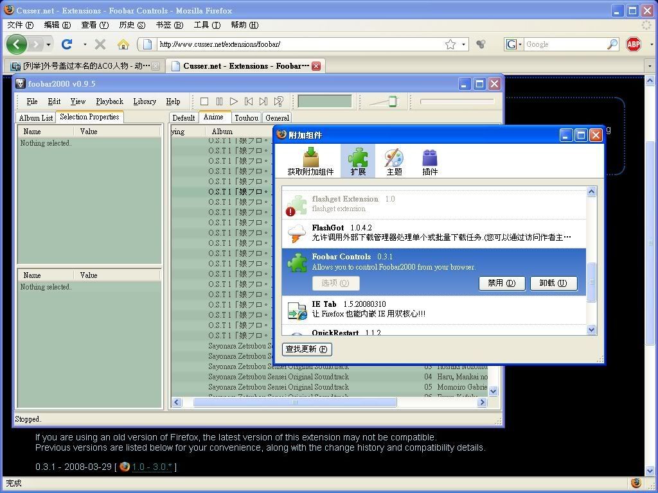Select the Extensions (扩展) puzzle icon

coord(358,161)
